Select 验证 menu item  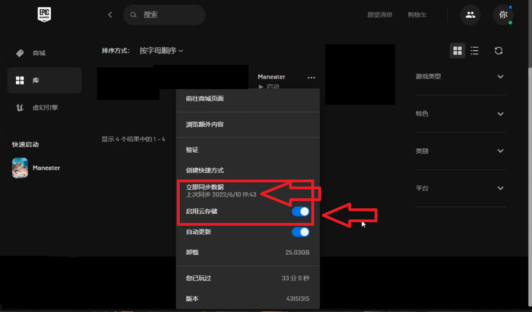tap(248, 150)
